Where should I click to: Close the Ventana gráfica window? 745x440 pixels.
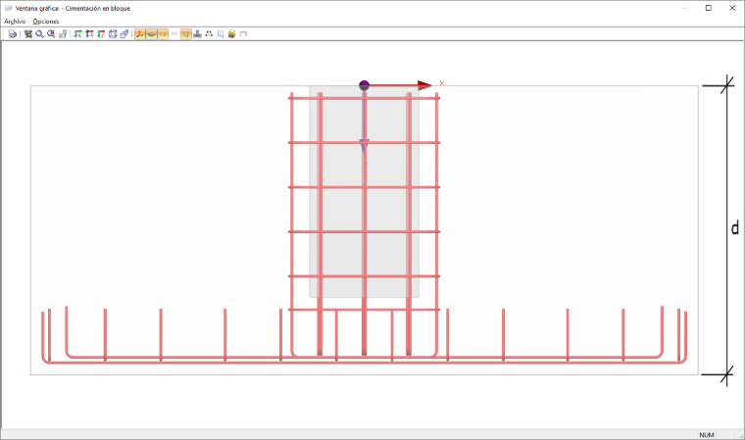click(x=732, y=8)
